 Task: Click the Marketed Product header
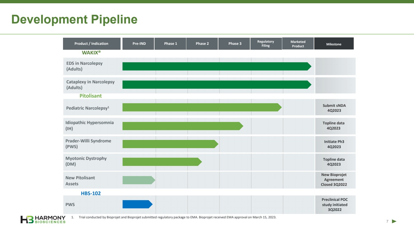pyautogui.click(x=298, y=44)
